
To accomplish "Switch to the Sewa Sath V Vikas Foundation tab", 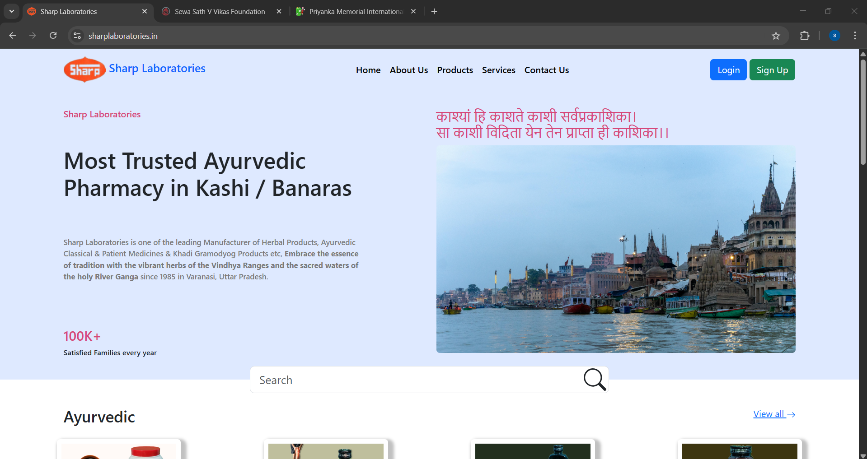I will tap(220, 11).
